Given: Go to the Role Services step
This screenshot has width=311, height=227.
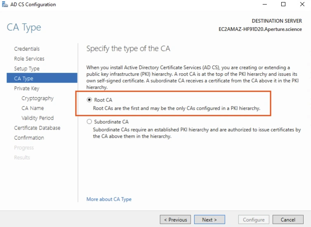Looking at the screenshot, I should (29, 59).
